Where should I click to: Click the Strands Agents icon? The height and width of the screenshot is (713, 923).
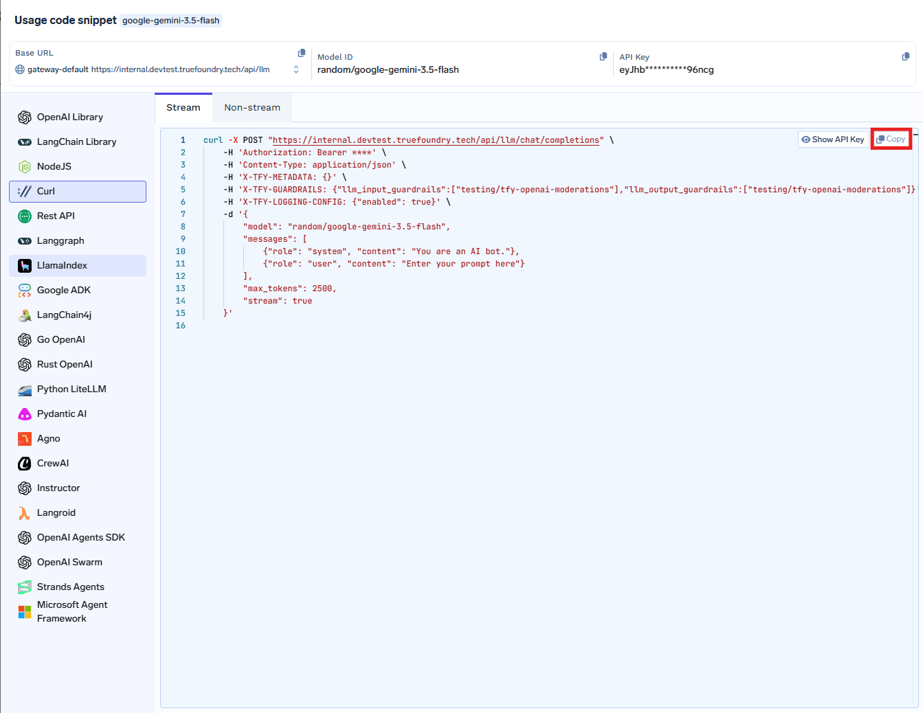(x=25, y=587)
